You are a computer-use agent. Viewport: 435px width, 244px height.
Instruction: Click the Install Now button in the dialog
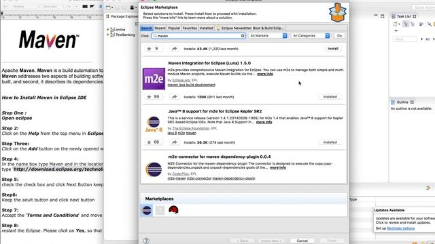tap(271, 241)
